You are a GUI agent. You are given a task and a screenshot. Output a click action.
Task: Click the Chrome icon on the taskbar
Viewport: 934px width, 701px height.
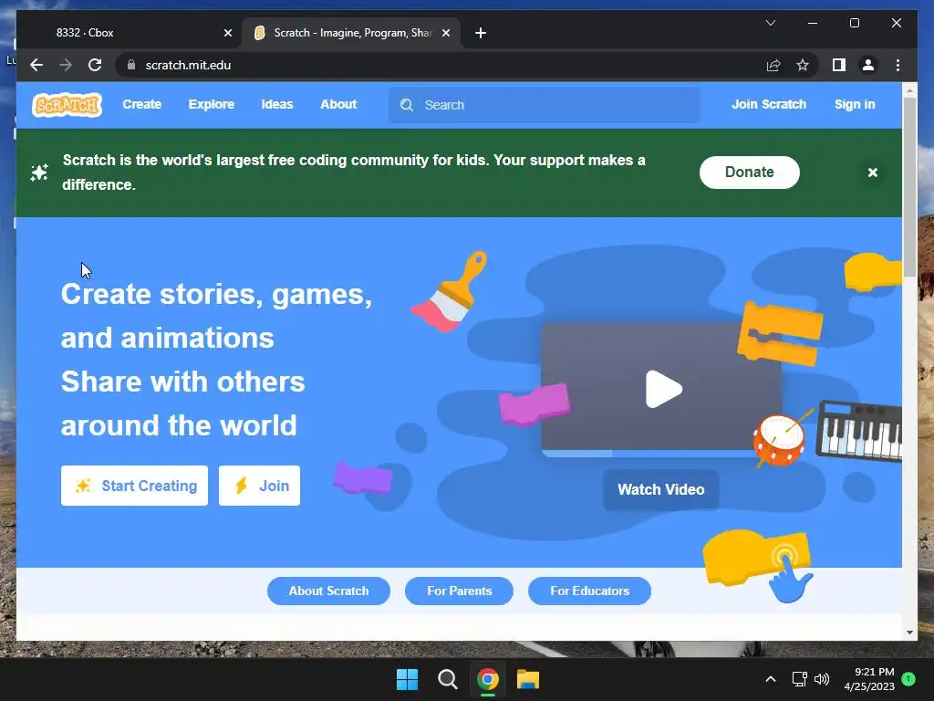[x=487, y=679]
